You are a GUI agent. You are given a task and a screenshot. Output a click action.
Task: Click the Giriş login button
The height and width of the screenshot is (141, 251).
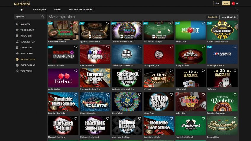point(217,4)
